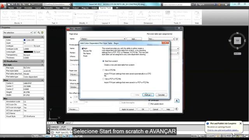
Task: Click Sign In in the title bar
Action: [201, 4]
